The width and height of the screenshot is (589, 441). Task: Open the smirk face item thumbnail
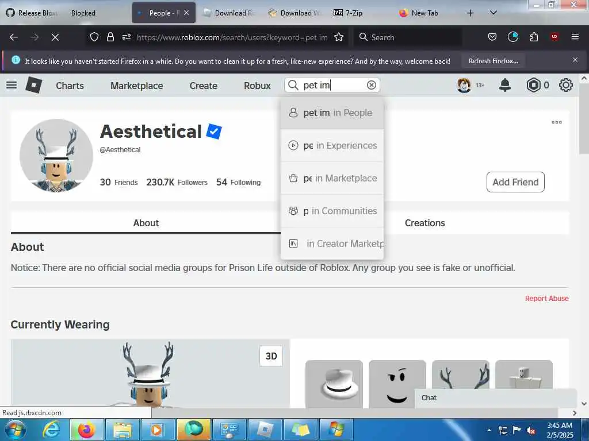[397, 384]
